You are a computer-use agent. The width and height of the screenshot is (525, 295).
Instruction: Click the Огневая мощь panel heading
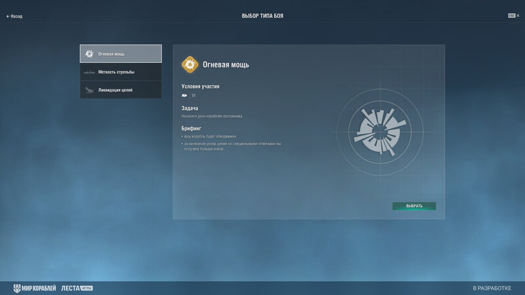pos(226,65)
